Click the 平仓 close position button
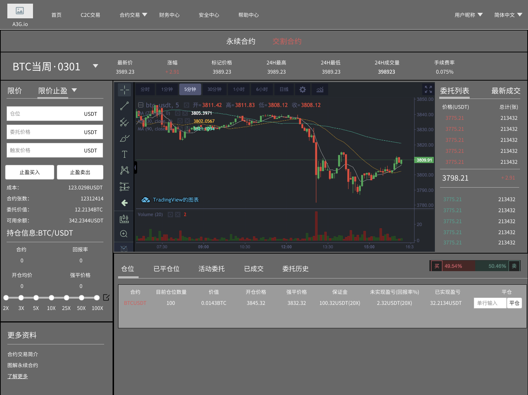 click(x=514, y=303)
